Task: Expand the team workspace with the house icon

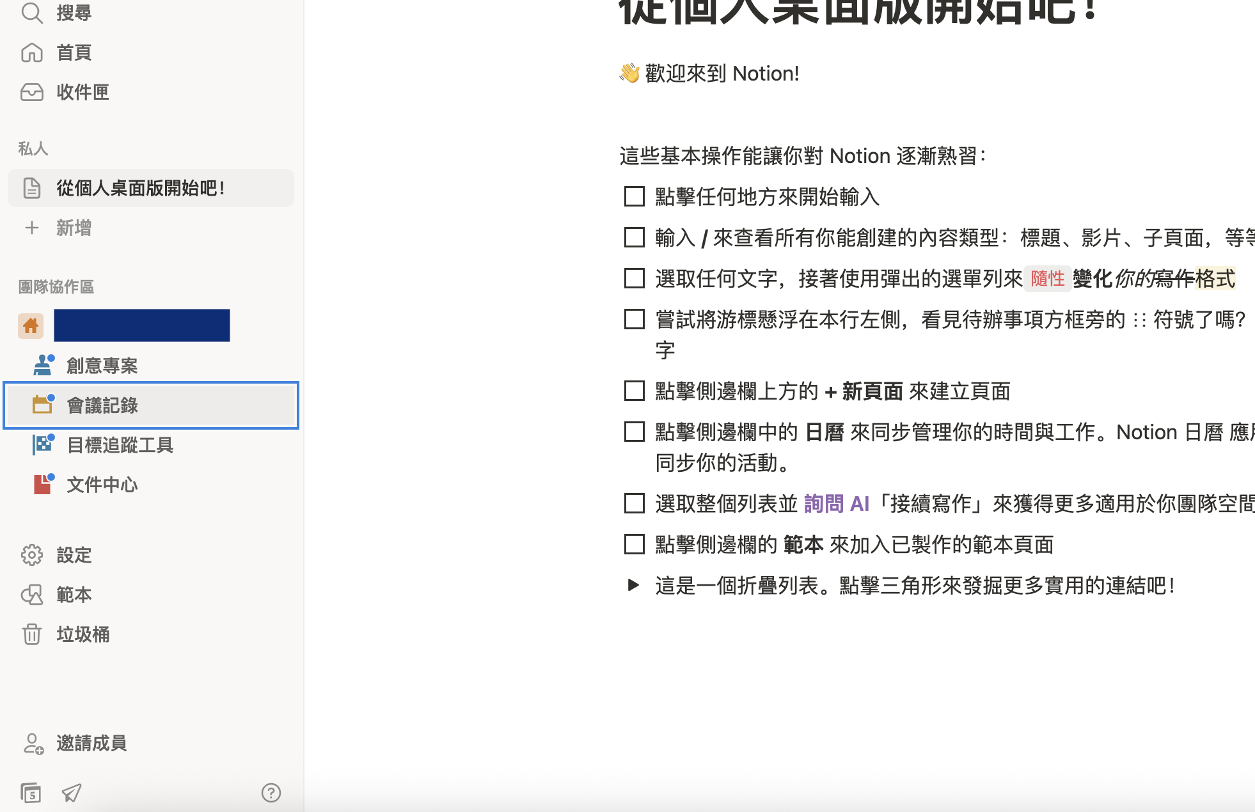Action: pyautogui.click(x=31, y=326)
